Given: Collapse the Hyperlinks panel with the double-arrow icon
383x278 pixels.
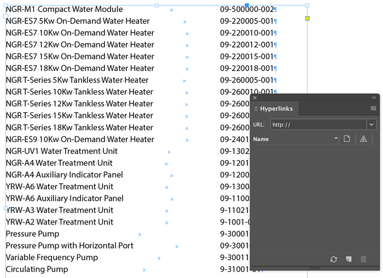Looking at the screenshot, I should [374, 98].
